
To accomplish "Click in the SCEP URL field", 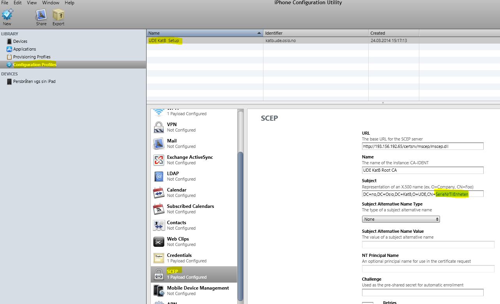I will [422, 146].
